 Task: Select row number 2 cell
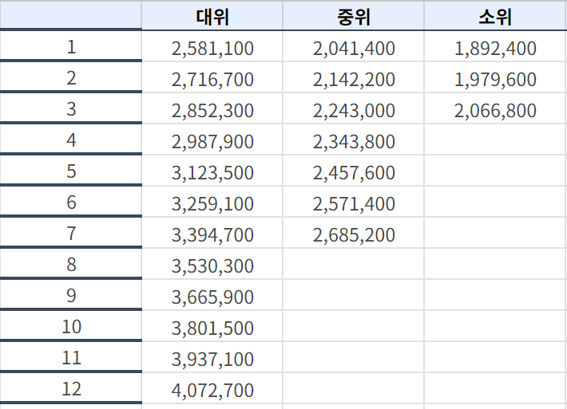(x=71, y=77)
